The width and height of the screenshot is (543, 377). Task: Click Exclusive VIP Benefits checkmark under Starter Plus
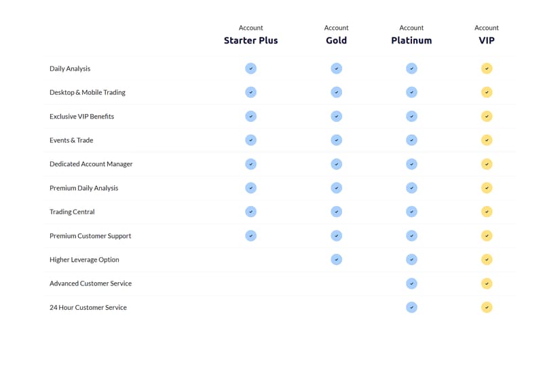(250, 116)
